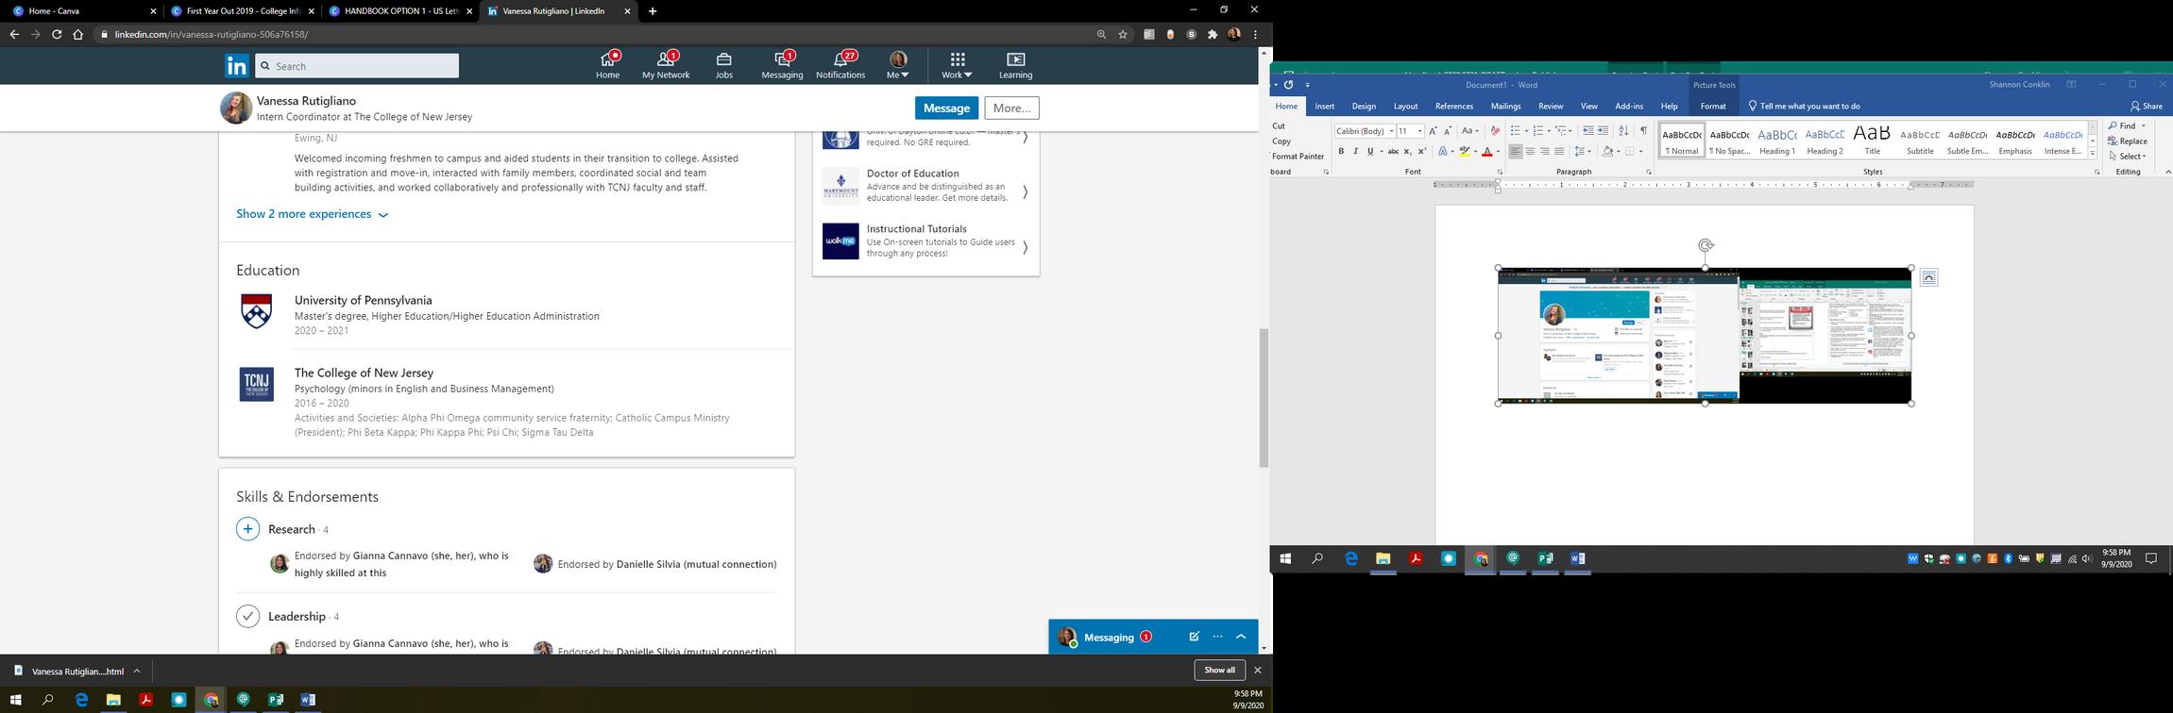Increase indent in Word

click(1603, 131)
